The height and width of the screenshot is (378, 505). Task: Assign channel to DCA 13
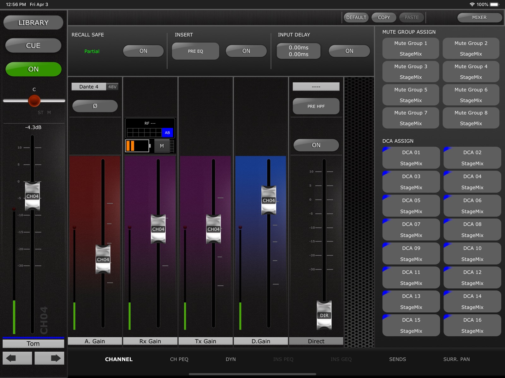click(x=411, y=301)
